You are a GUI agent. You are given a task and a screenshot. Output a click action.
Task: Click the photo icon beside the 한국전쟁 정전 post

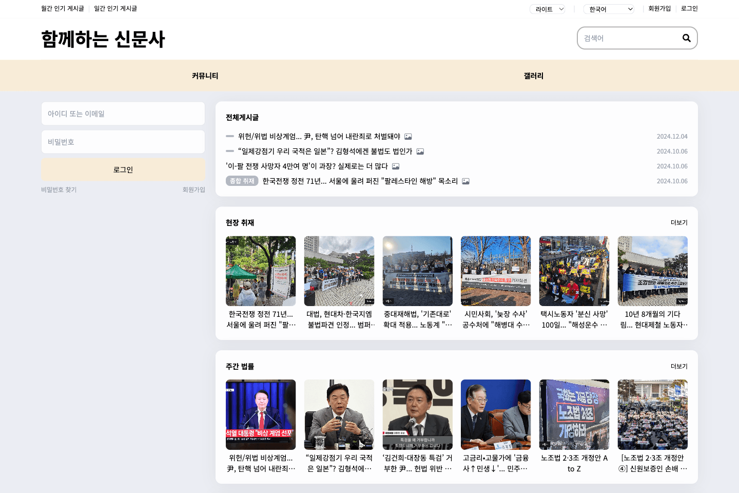coord(465,181)
